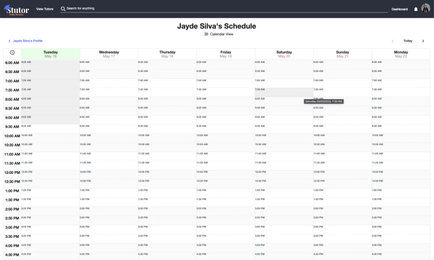
Task: Open notifications via the bell icon
Action: 416,9
